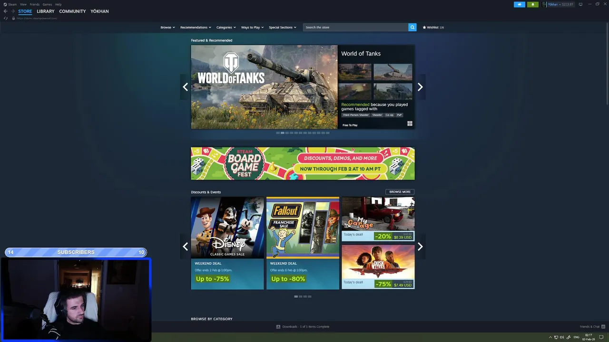Click the store search magnifier button
609x342 pixels.
tap(413, 27)
